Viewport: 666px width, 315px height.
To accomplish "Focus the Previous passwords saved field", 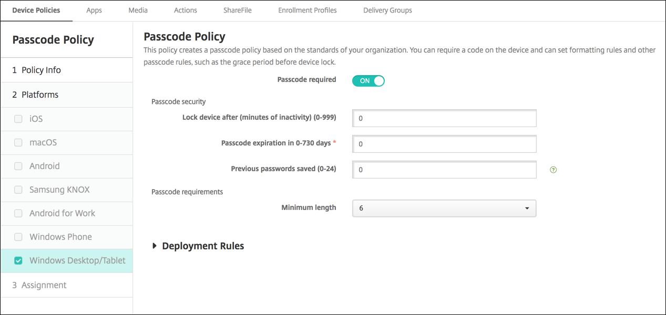I will [x=444, y=170].
